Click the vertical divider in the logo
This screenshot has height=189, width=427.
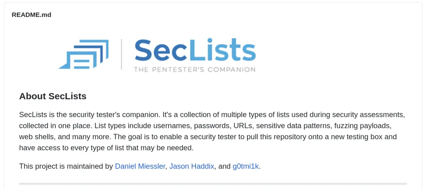coord(122,54)
